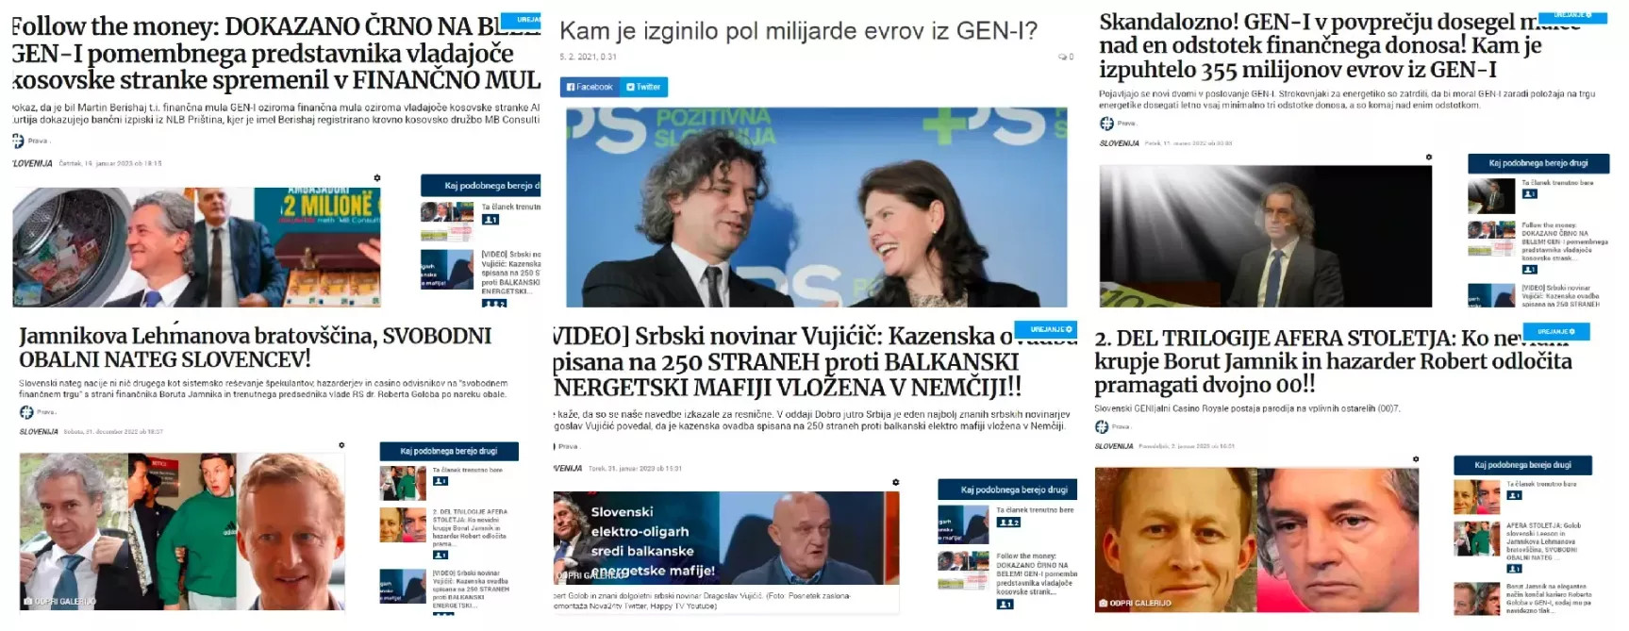Image resolution: width=1629 pixels, height=631 pixels.
Task: Select 'Kaj podobnega berejo drugi' header in top-right article
Action: point(1538,163)
